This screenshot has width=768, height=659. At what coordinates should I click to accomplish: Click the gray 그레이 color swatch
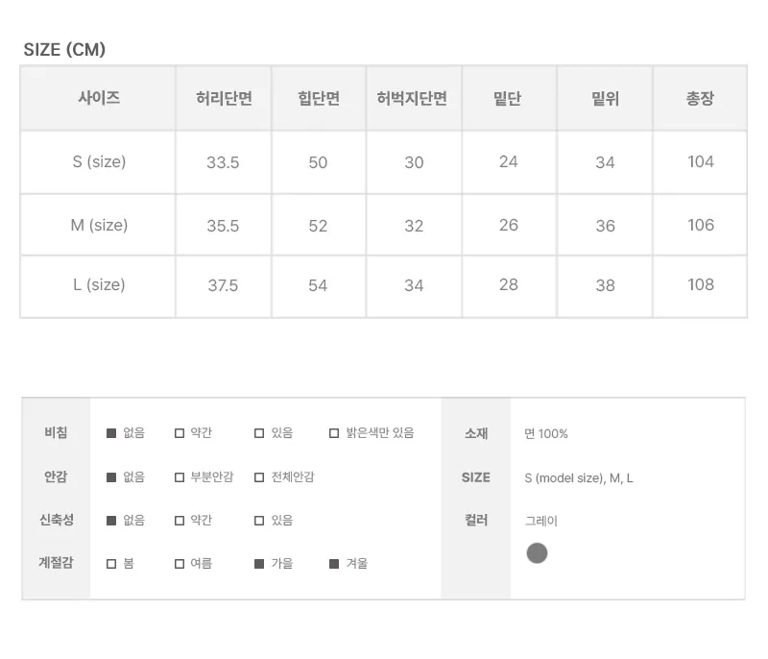point(537,553)
